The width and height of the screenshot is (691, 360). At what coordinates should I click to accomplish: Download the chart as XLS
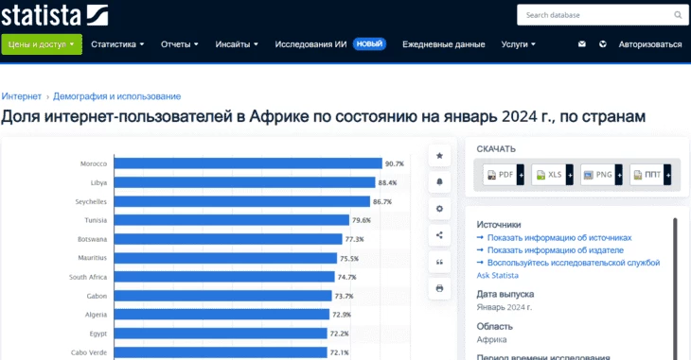click(x=552, y=175)
